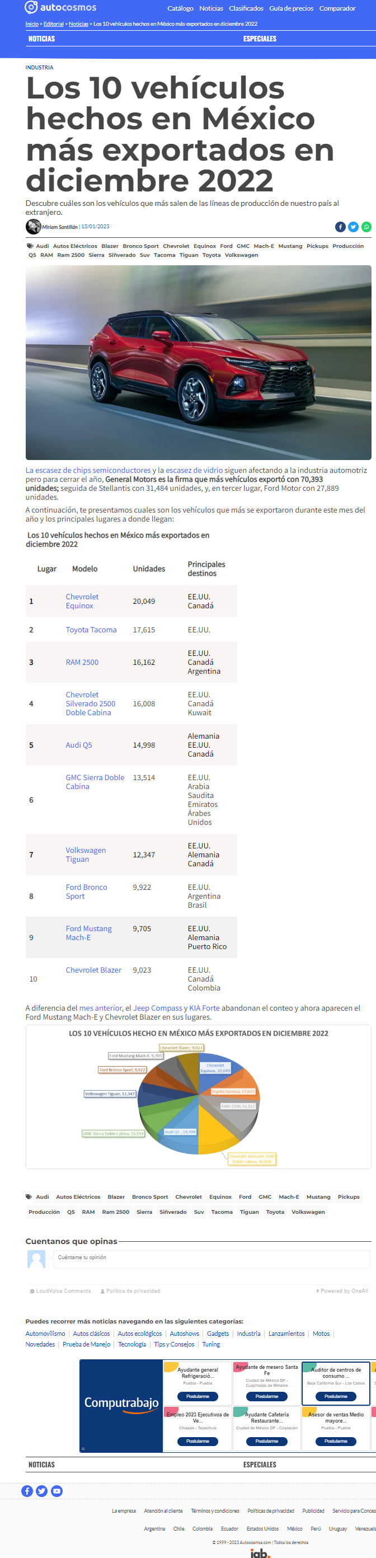This screenshot has height=1558, width=376.
Task: Share article via WhatsApp icon
Action: coord(366,227)
